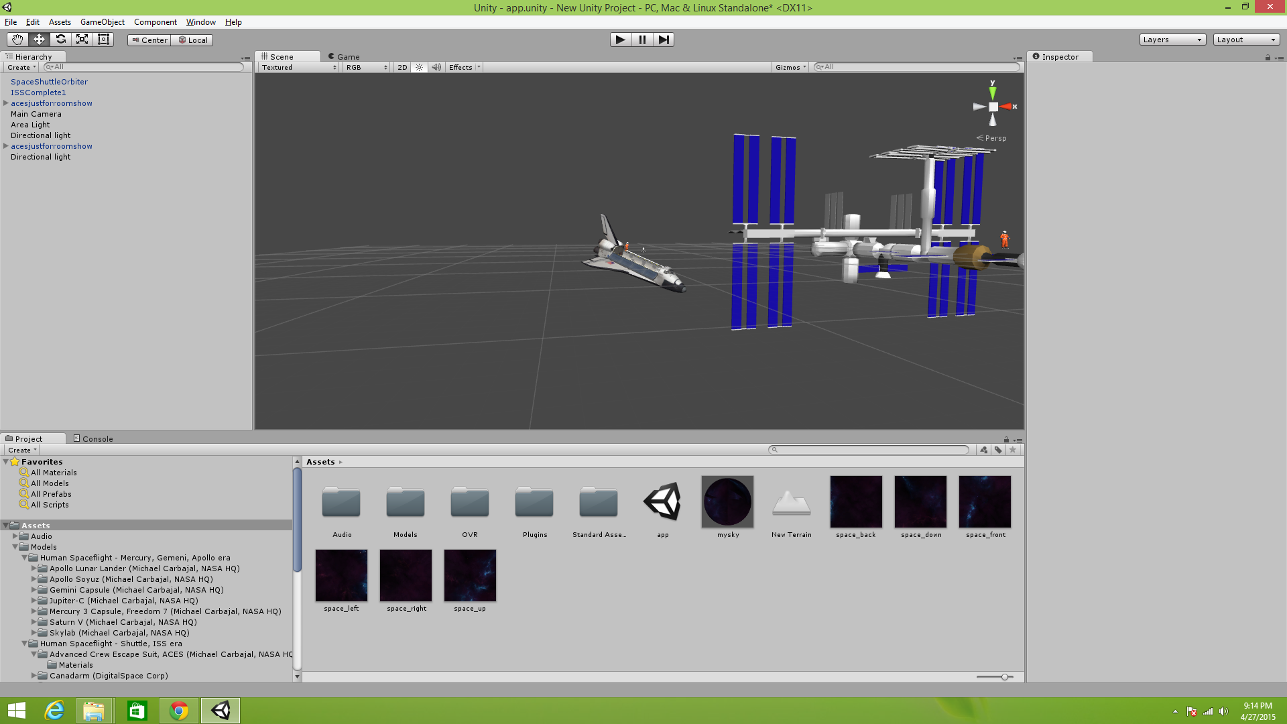Select the space_front texture thumbnail
Image resolution: width=1287 pixels, height=724 pixels.
tap(984, 502)
